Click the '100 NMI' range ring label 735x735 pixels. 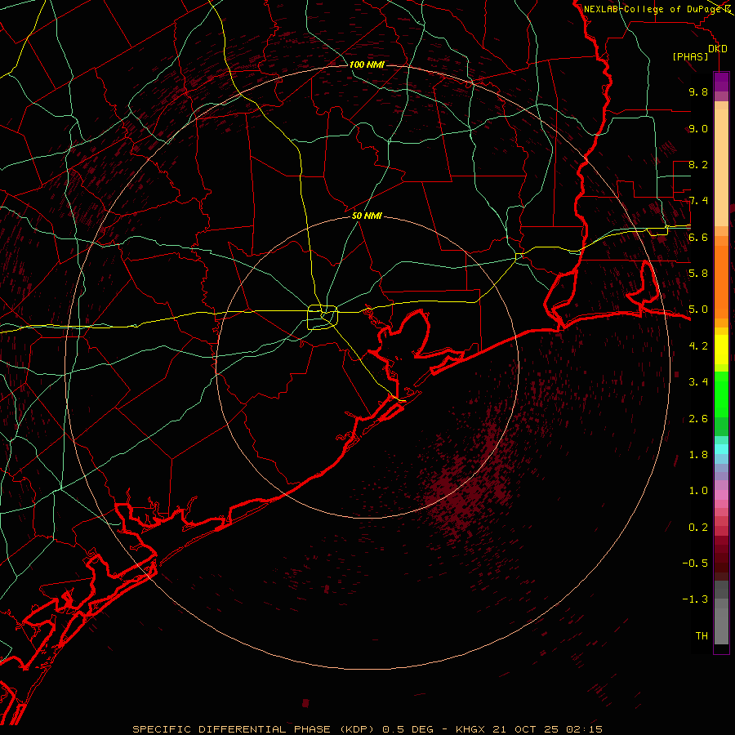[367, 65]
